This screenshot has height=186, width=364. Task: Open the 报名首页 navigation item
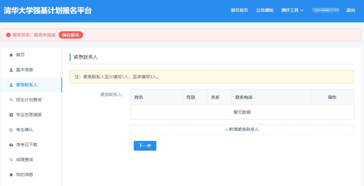pos(239,10)
